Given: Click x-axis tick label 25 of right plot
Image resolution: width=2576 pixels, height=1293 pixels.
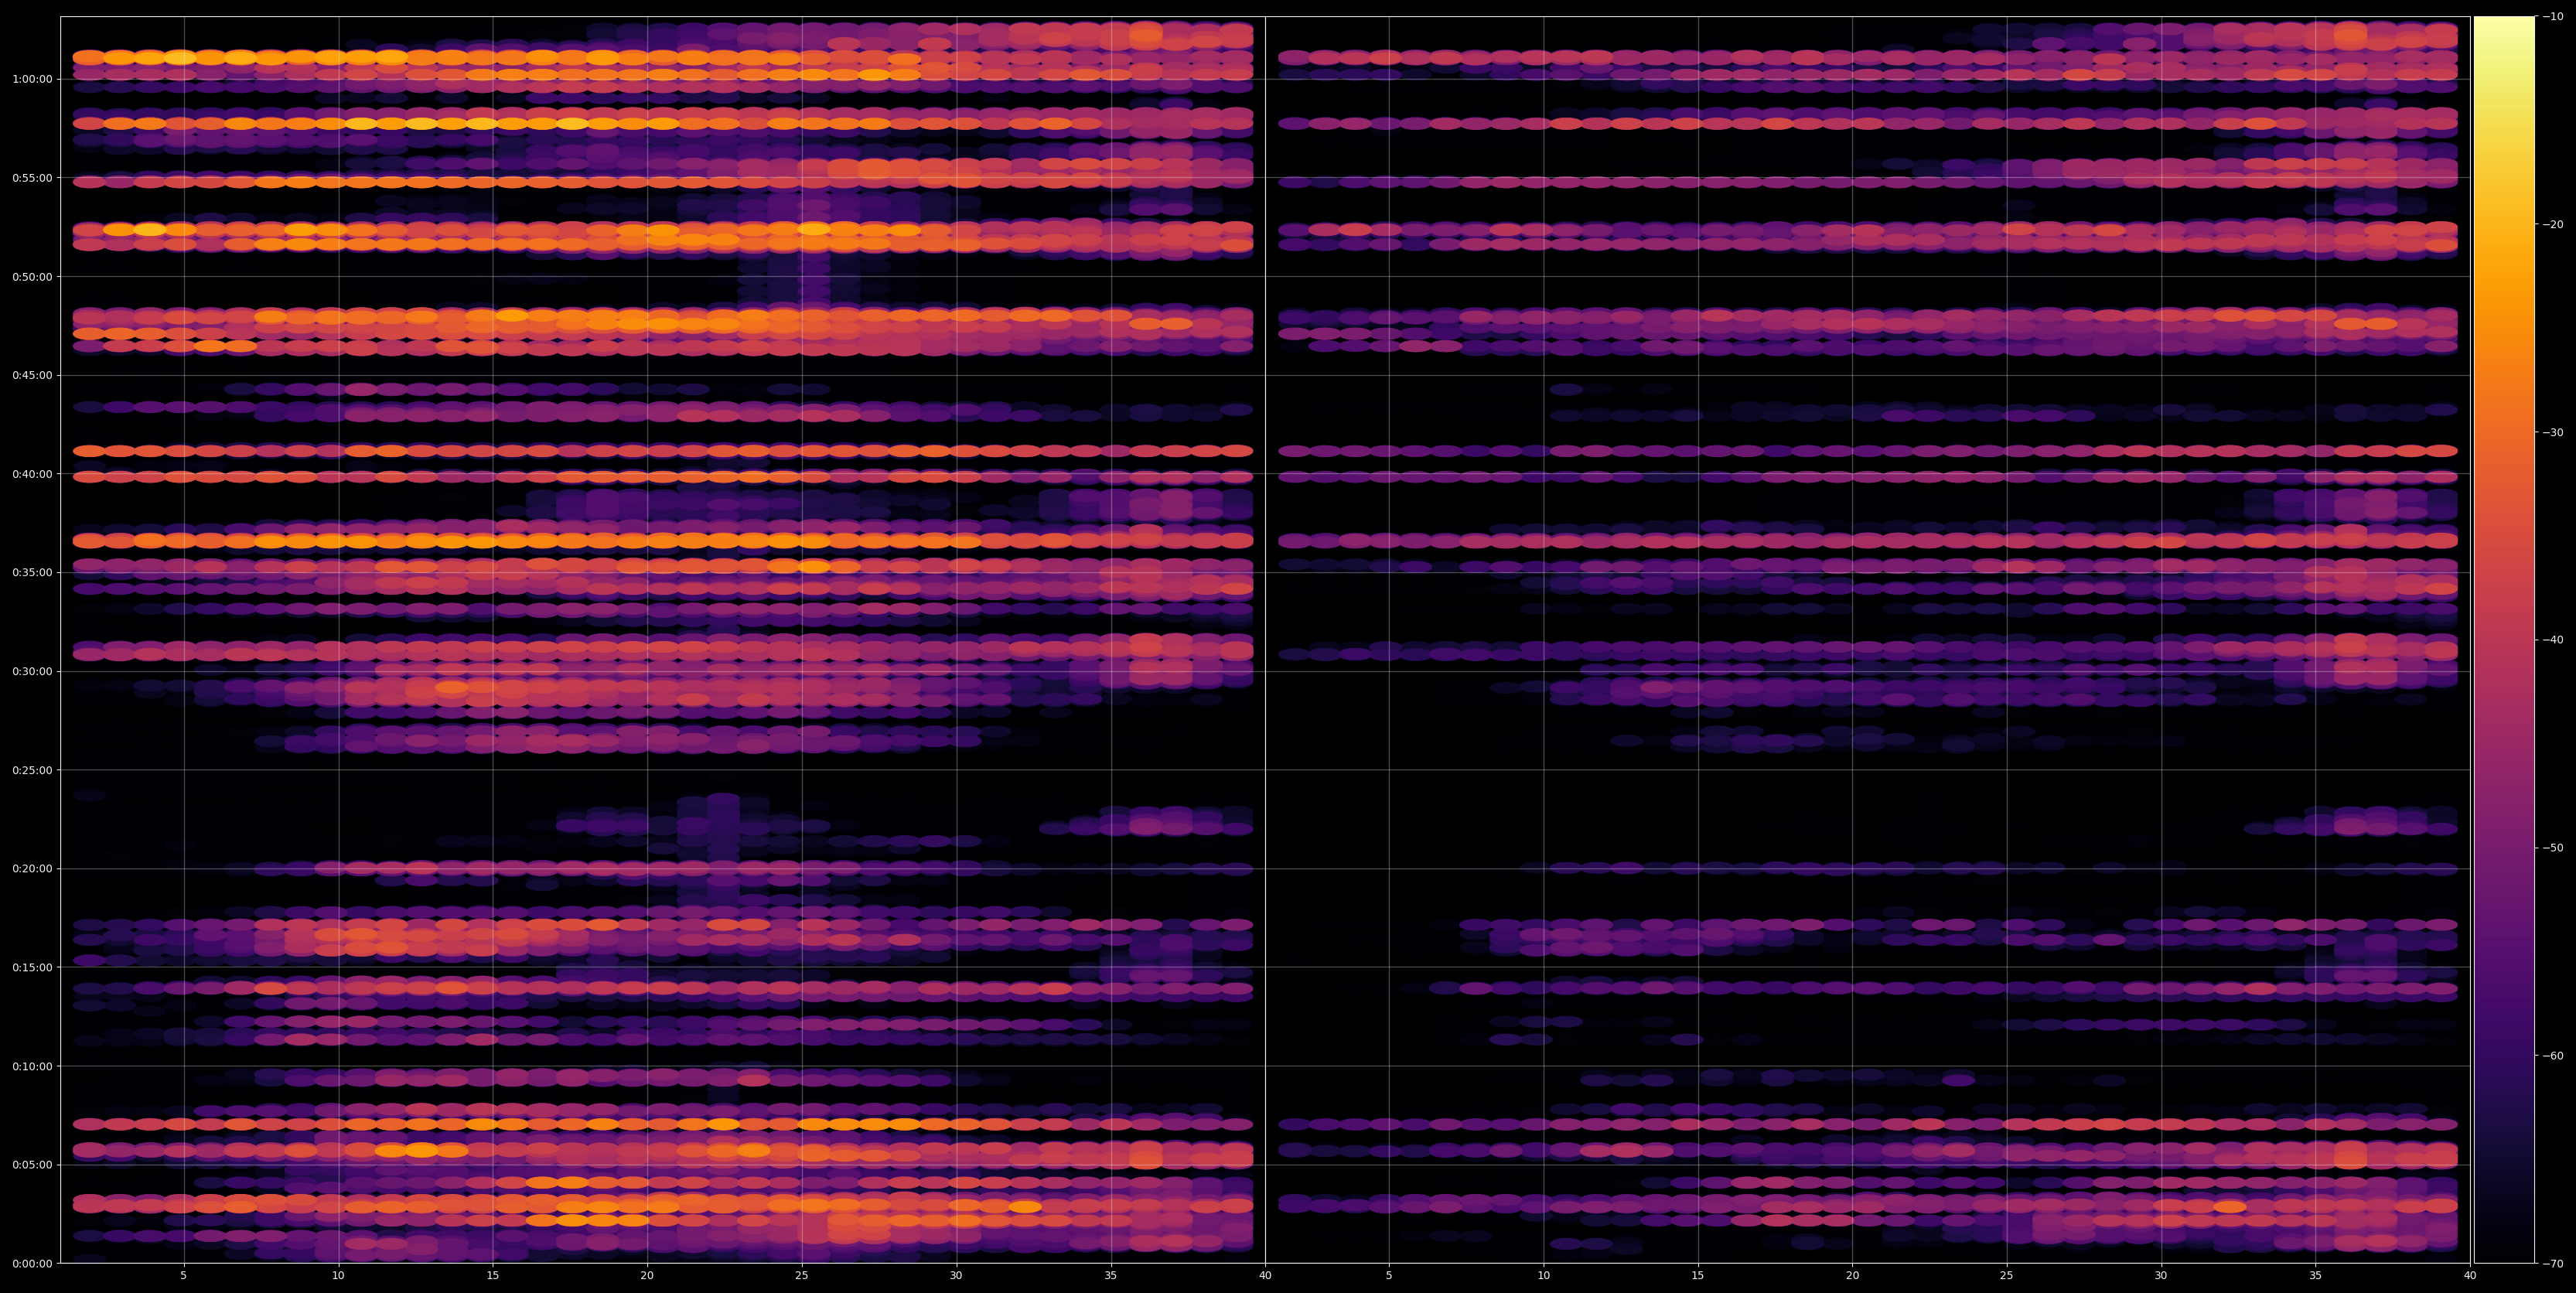Looking at the screenshot, I should pyautogui.click(x=2007, y=1276).
